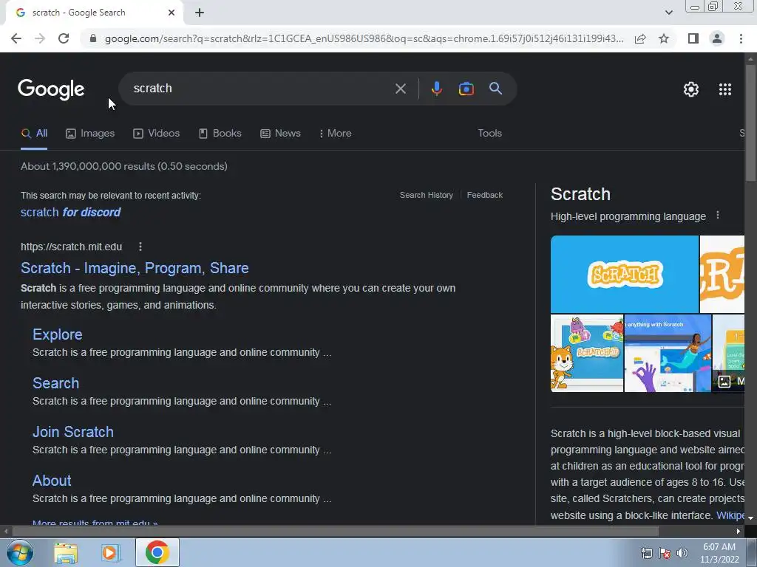Click inside the scratch search field
Viewport: 757px width, 567px height.
point(261,89)
